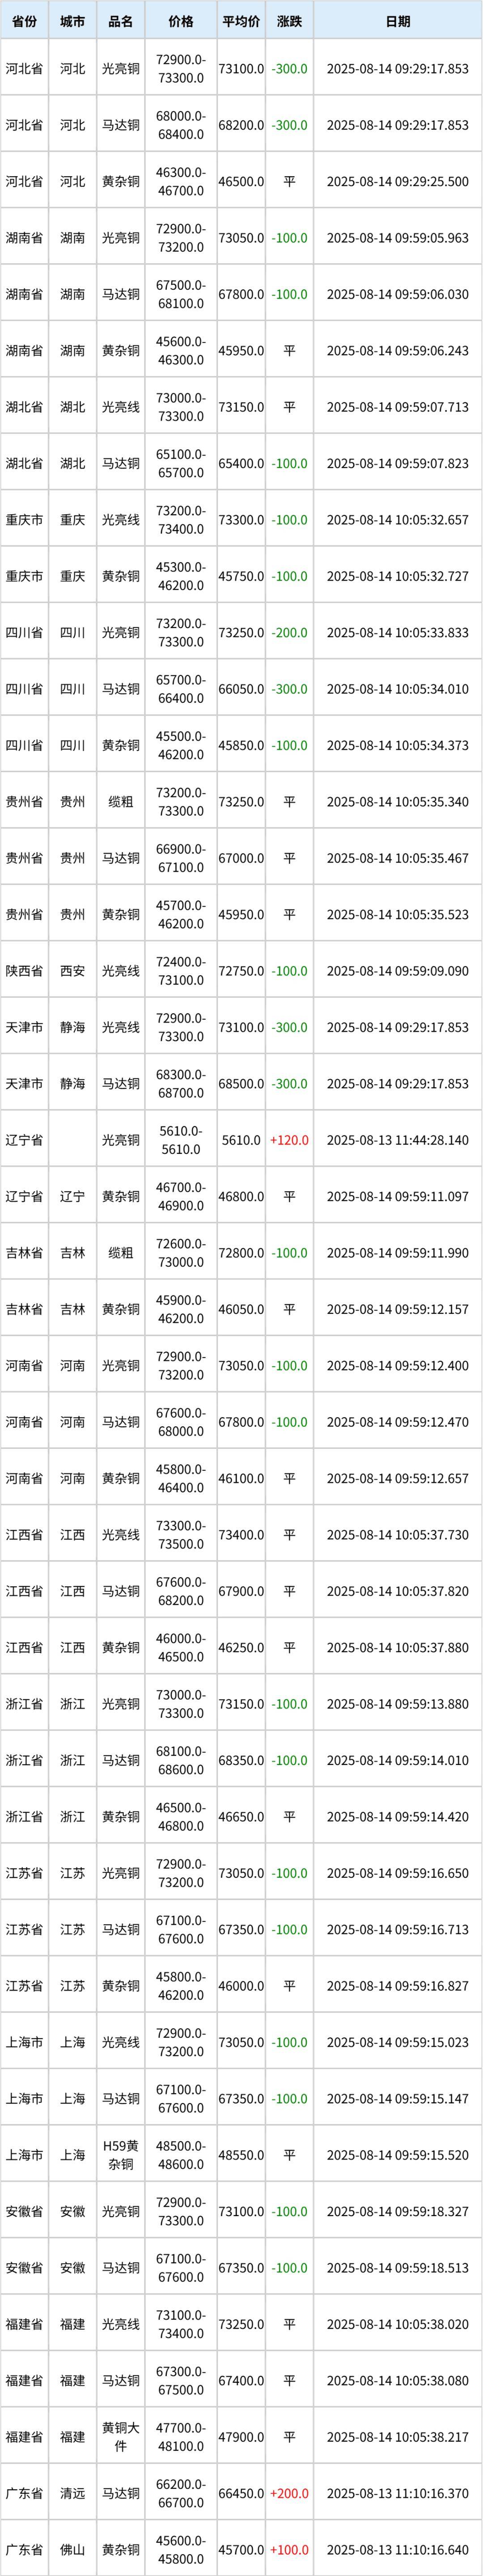The image size is (483, 2576).
Task: Click the 清远 city cell
Action: (72, 2492)
